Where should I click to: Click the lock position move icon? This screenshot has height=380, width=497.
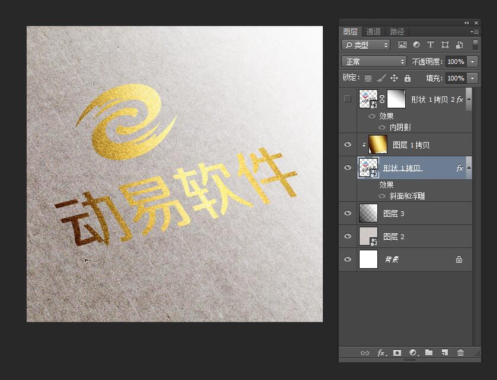pos(395,78)
